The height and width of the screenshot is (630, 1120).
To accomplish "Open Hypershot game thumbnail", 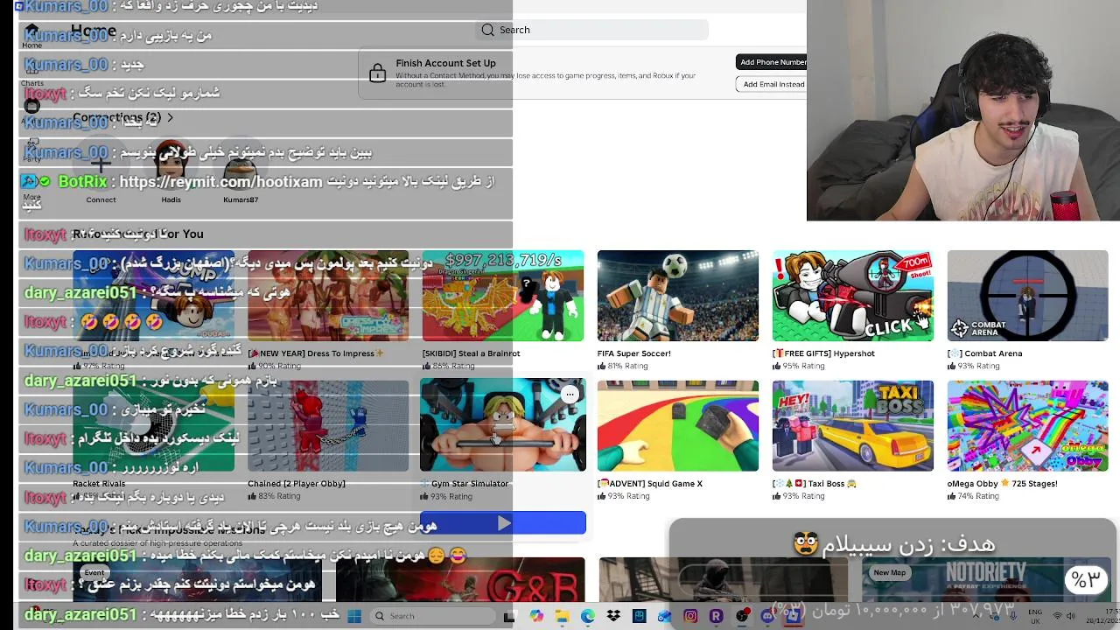I will point(853,296).
